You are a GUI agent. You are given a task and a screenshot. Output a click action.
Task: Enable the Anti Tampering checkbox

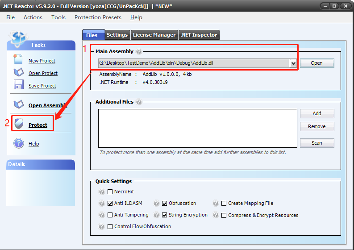(110, 215)
